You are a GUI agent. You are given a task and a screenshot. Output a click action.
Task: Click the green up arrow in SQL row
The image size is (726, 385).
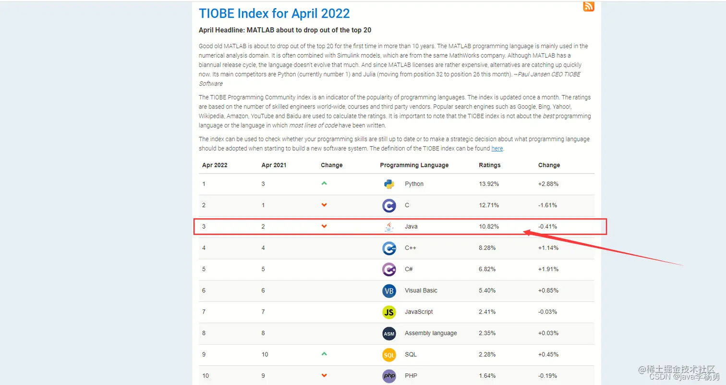pyautogui.click(x=324, y=354)
